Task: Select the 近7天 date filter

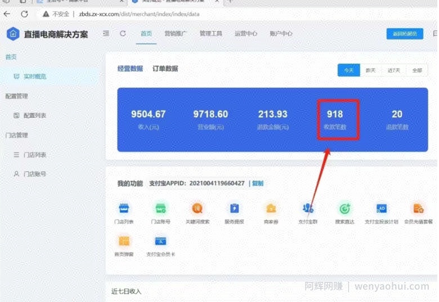Action: 393,70
